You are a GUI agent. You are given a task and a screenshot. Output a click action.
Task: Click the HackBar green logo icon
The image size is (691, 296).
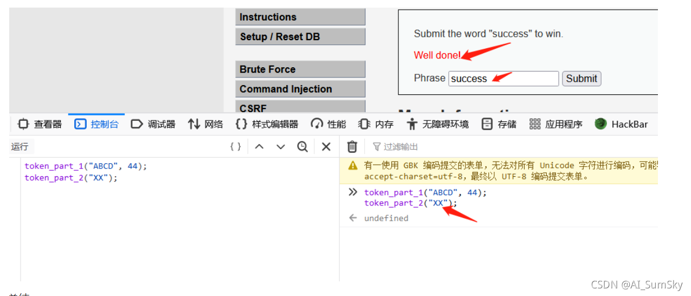coord(600,124)
